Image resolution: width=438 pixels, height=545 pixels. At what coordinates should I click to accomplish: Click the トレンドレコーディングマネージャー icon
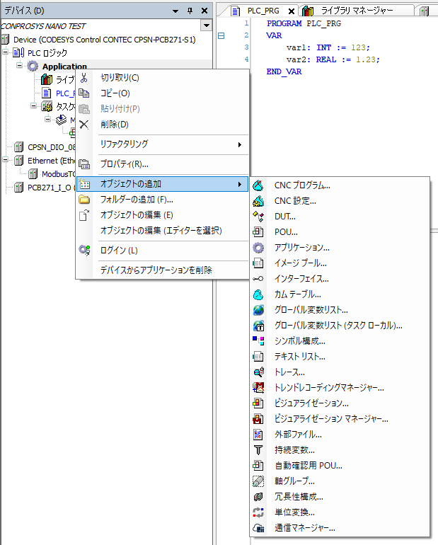pyautogui.click(x=258, y=388)
